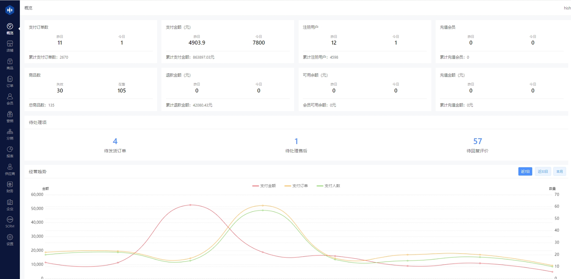Click the red line peak data point

(190, 205)
